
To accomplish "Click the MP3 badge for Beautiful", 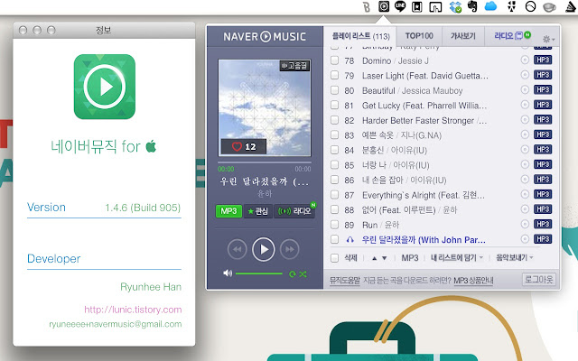I will point(543,90).
